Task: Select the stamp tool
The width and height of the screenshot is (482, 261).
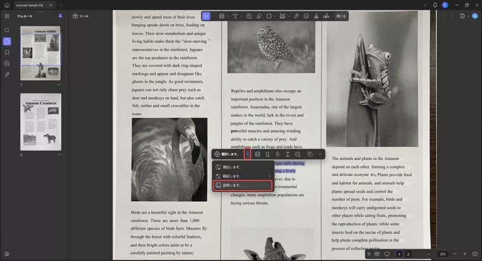Action: click(x=316, y=16)
